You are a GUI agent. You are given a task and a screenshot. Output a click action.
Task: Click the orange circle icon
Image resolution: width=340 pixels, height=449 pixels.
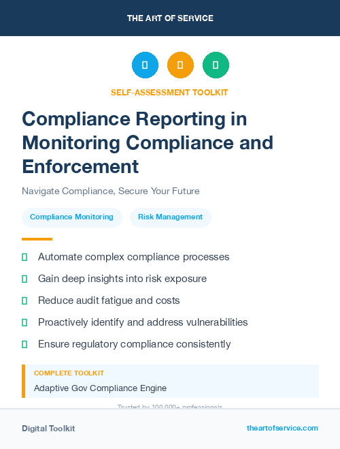pos(180,65)
